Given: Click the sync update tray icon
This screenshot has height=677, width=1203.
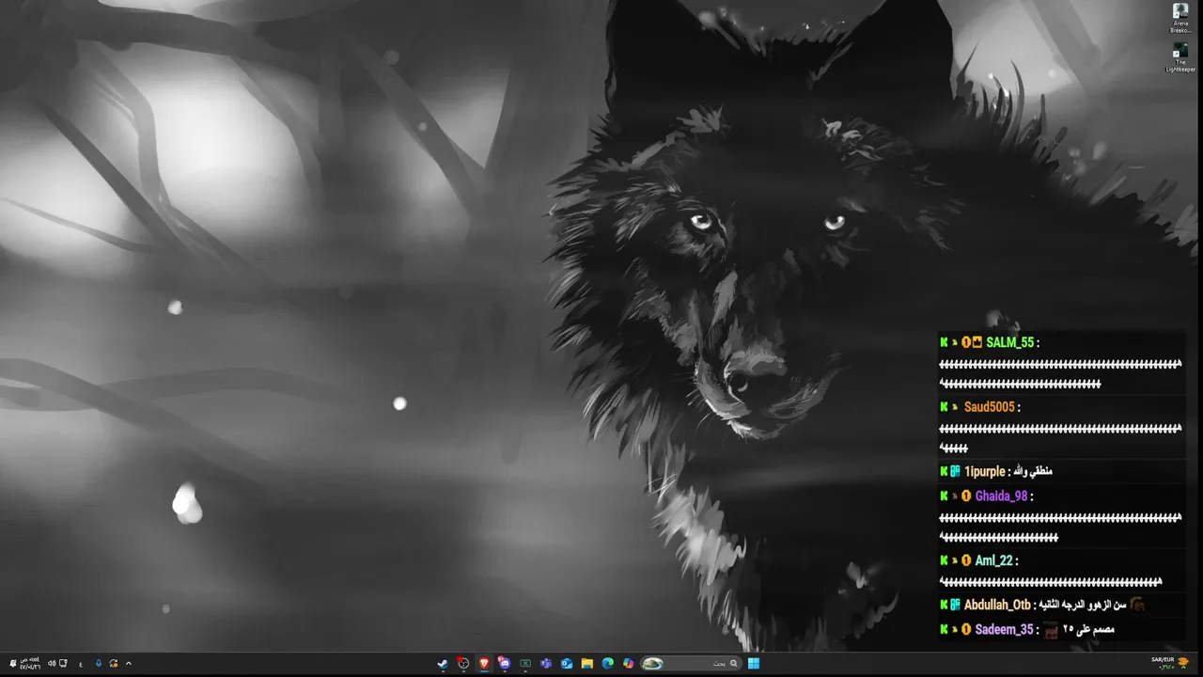Looking at the screenshot, I should coord(114,664).
